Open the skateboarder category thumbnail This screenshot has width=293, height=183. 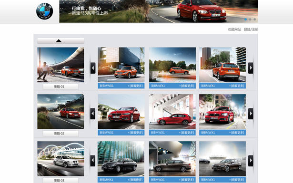pos(61,65)
